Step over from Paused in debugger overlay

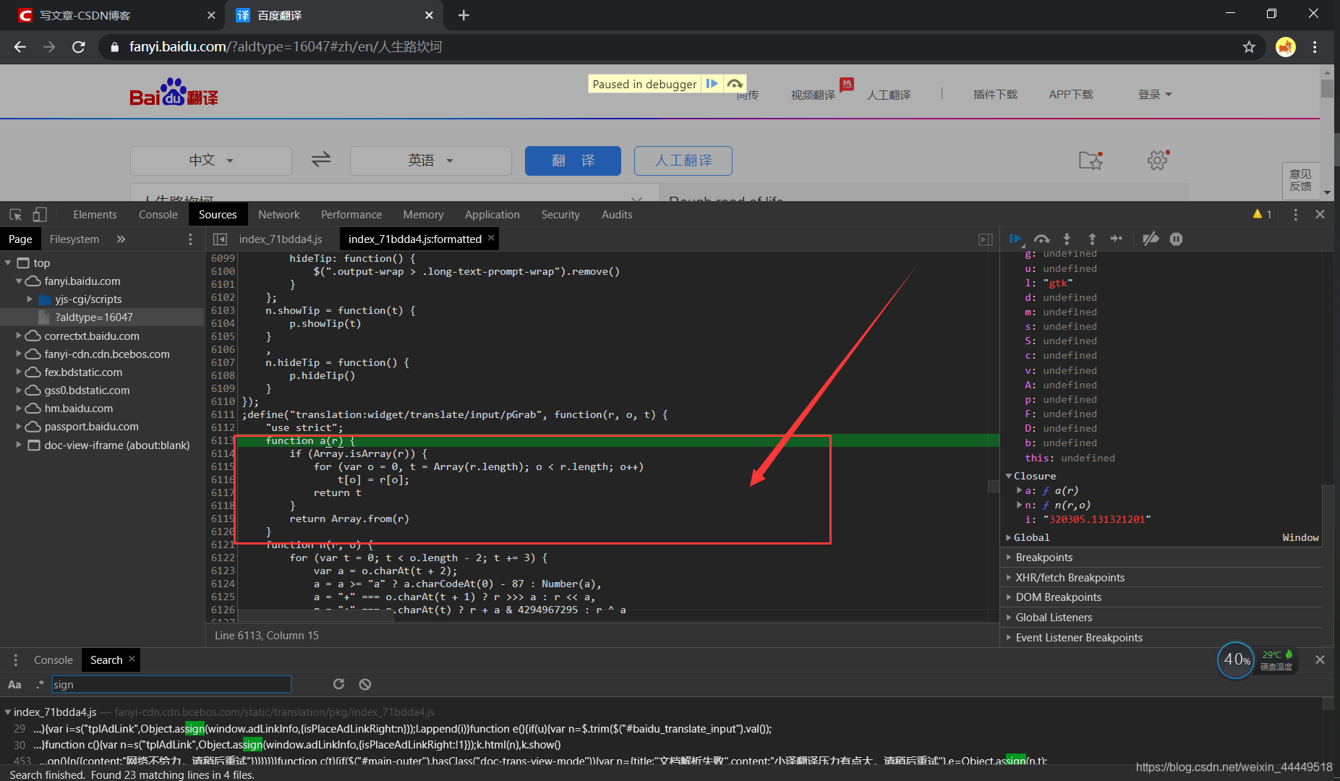[735, 84]
